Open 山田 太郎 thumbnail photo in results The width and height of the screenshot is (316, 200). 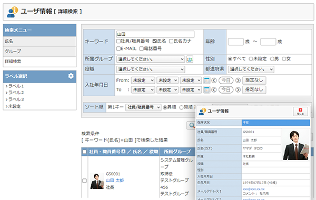tap(97, 181)
